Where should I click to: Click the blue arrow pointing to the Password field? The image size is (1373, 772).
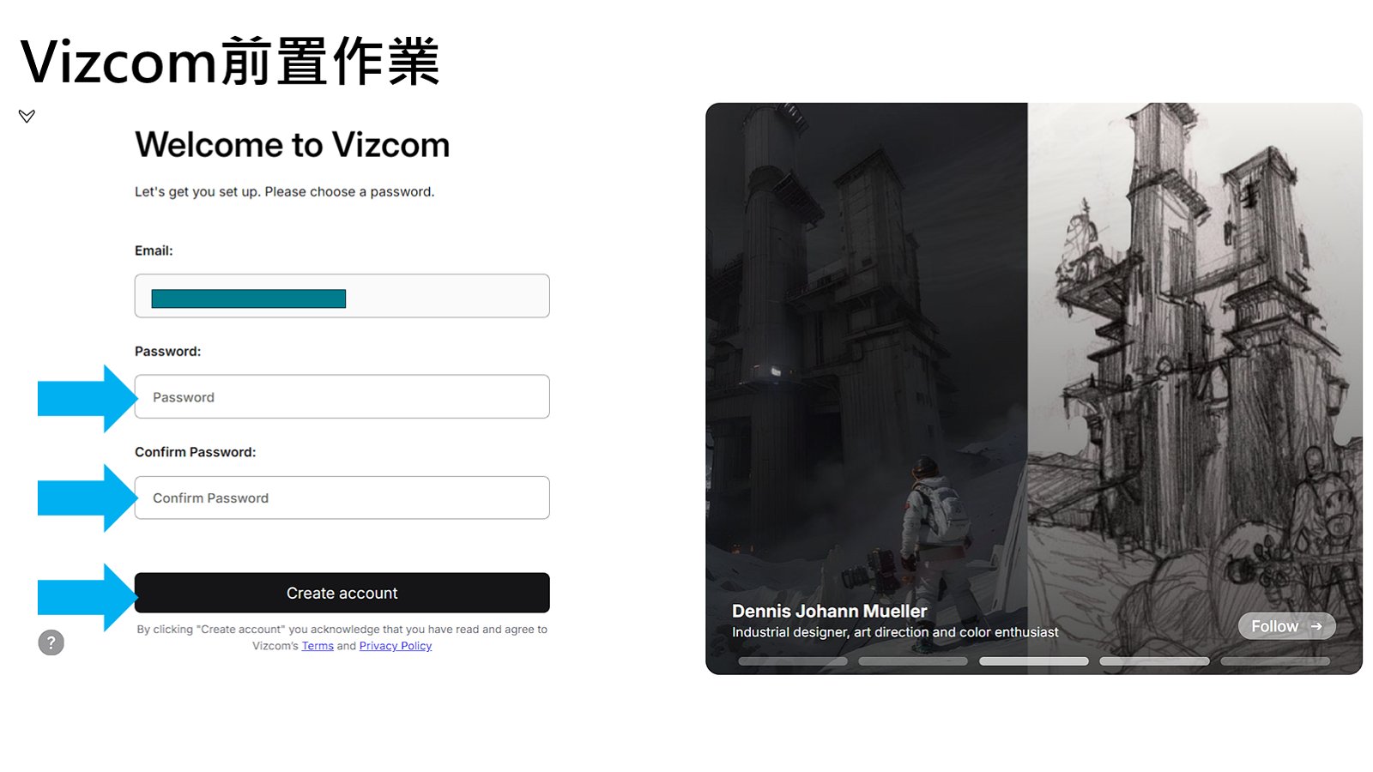coord(87,398)
